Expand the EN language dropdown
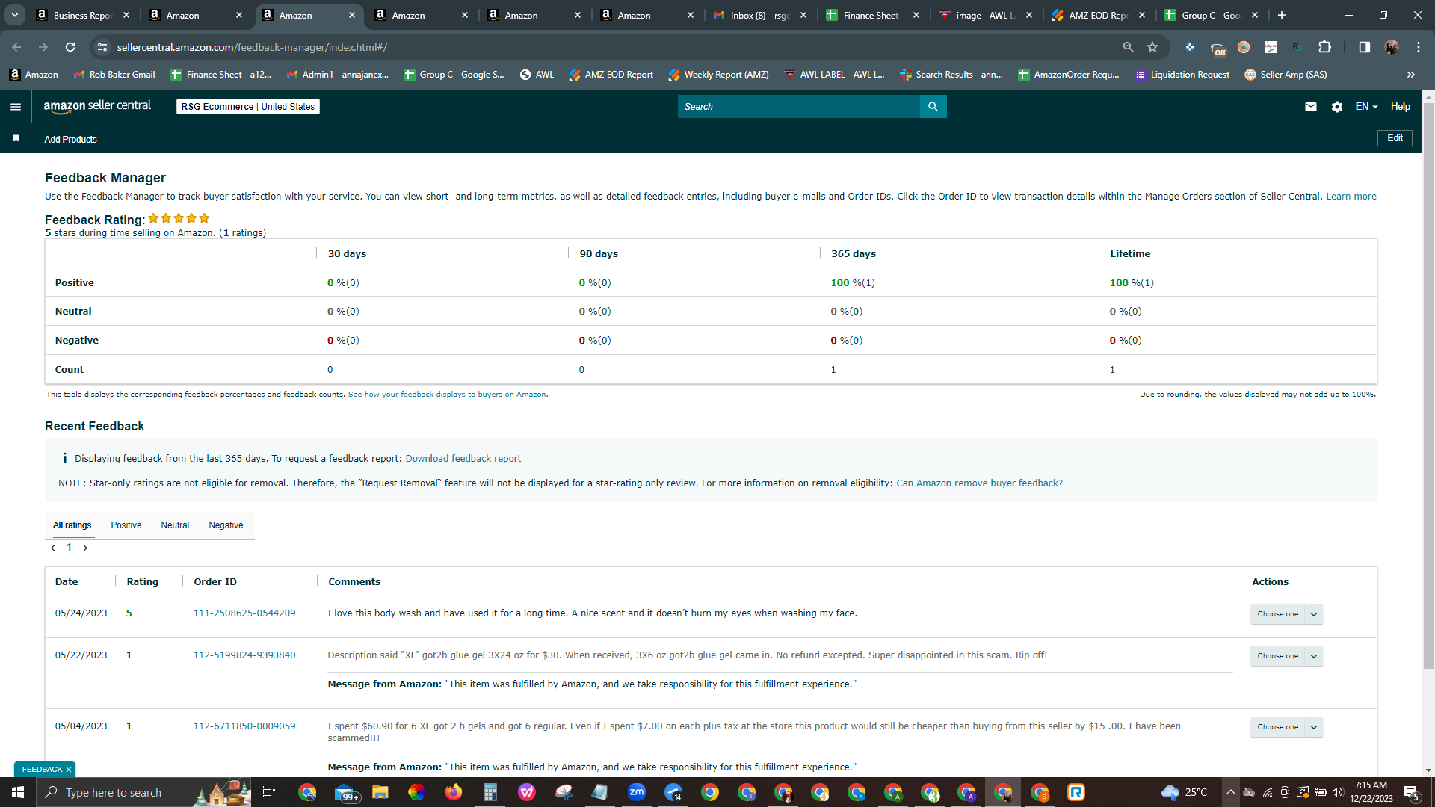1435x807 pixels. (x=1366, y=107)
